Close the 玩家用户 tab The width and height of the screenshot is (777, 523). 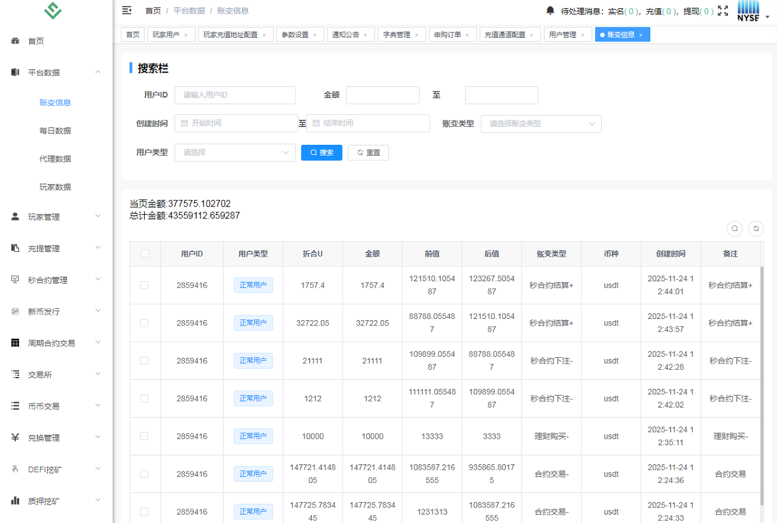coord(186,35)
